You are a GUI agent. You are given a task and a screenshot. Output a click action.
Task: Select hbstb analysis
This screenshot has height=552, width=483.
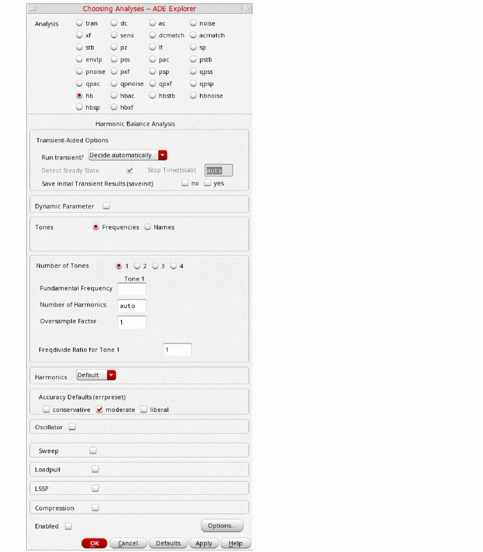point(153,95)
